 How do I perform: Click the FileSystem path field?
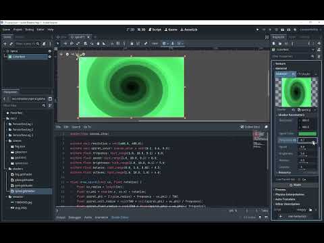[28, 99]
